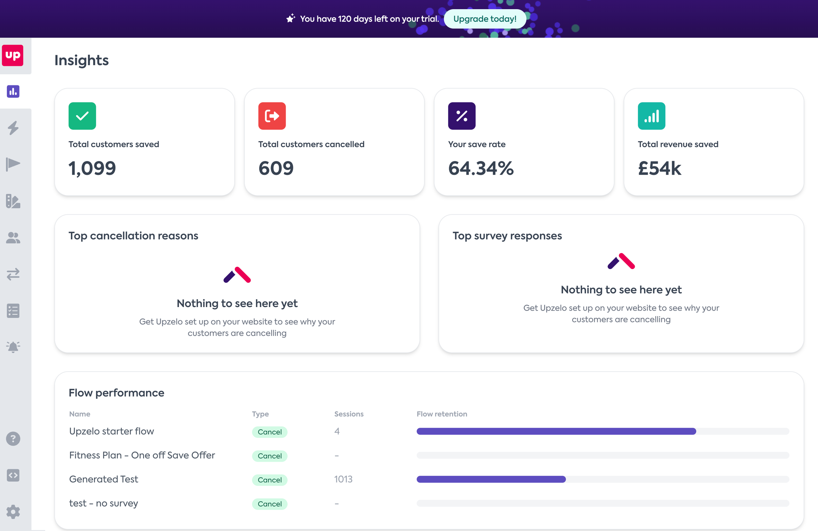
Task: Open the settings gear icon
Action: point(13,512)
